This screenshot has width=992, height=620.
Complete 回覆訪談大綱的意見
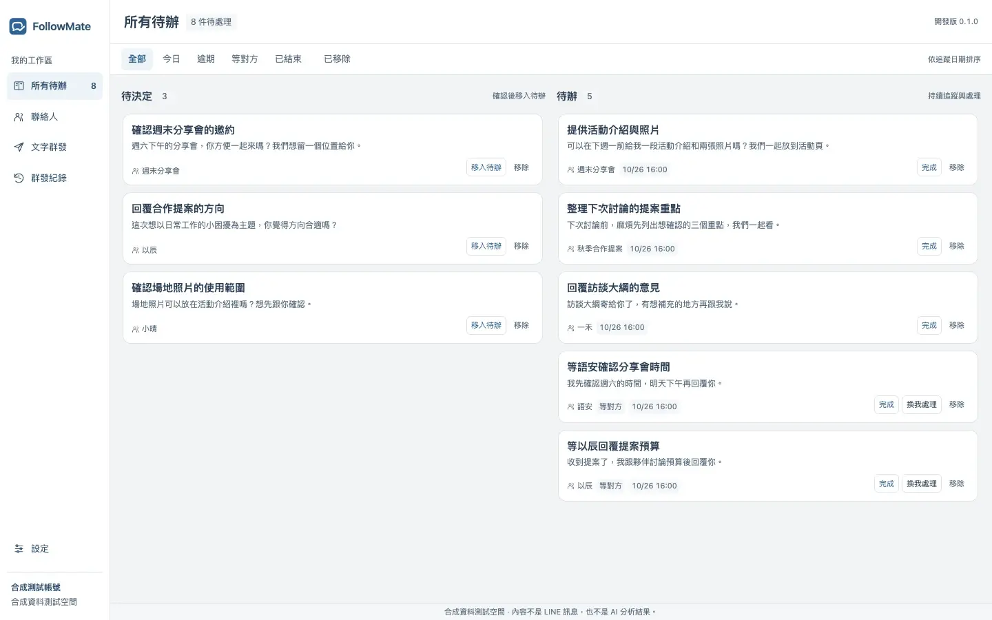[x=929, y=325]
